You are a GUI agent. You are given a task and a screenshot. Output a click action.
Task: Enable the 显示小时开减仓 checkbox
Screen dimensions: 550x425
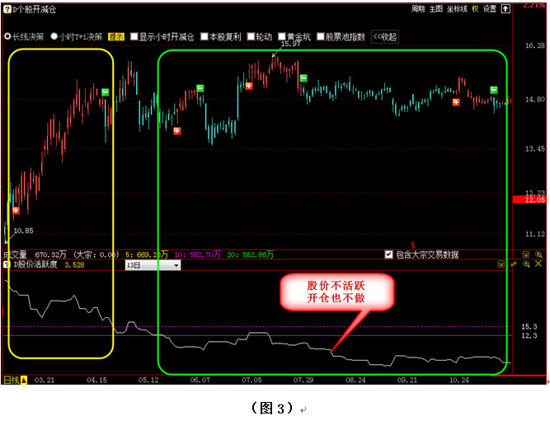tap(134, 37)
